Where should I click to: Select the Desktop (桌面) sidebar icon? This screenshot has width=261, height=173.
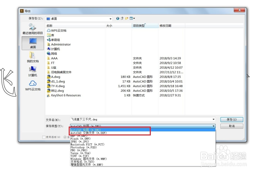(x=33, y=43)
